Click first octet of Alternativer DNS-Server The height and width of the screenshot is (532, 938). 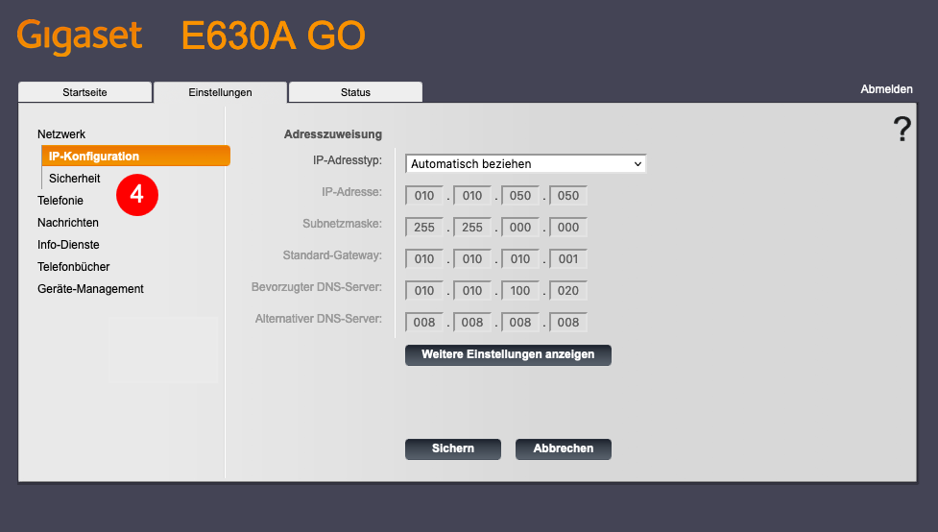coord(424,323)
